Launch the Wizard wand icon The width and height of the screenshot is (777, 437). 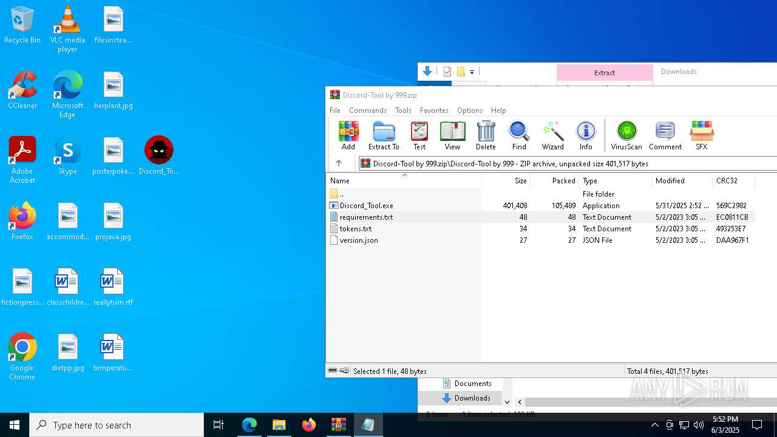click(552, 135)
